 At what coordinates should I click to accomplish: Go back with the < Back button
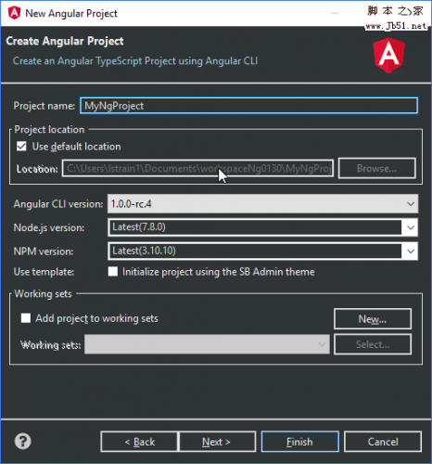(139, 442)
